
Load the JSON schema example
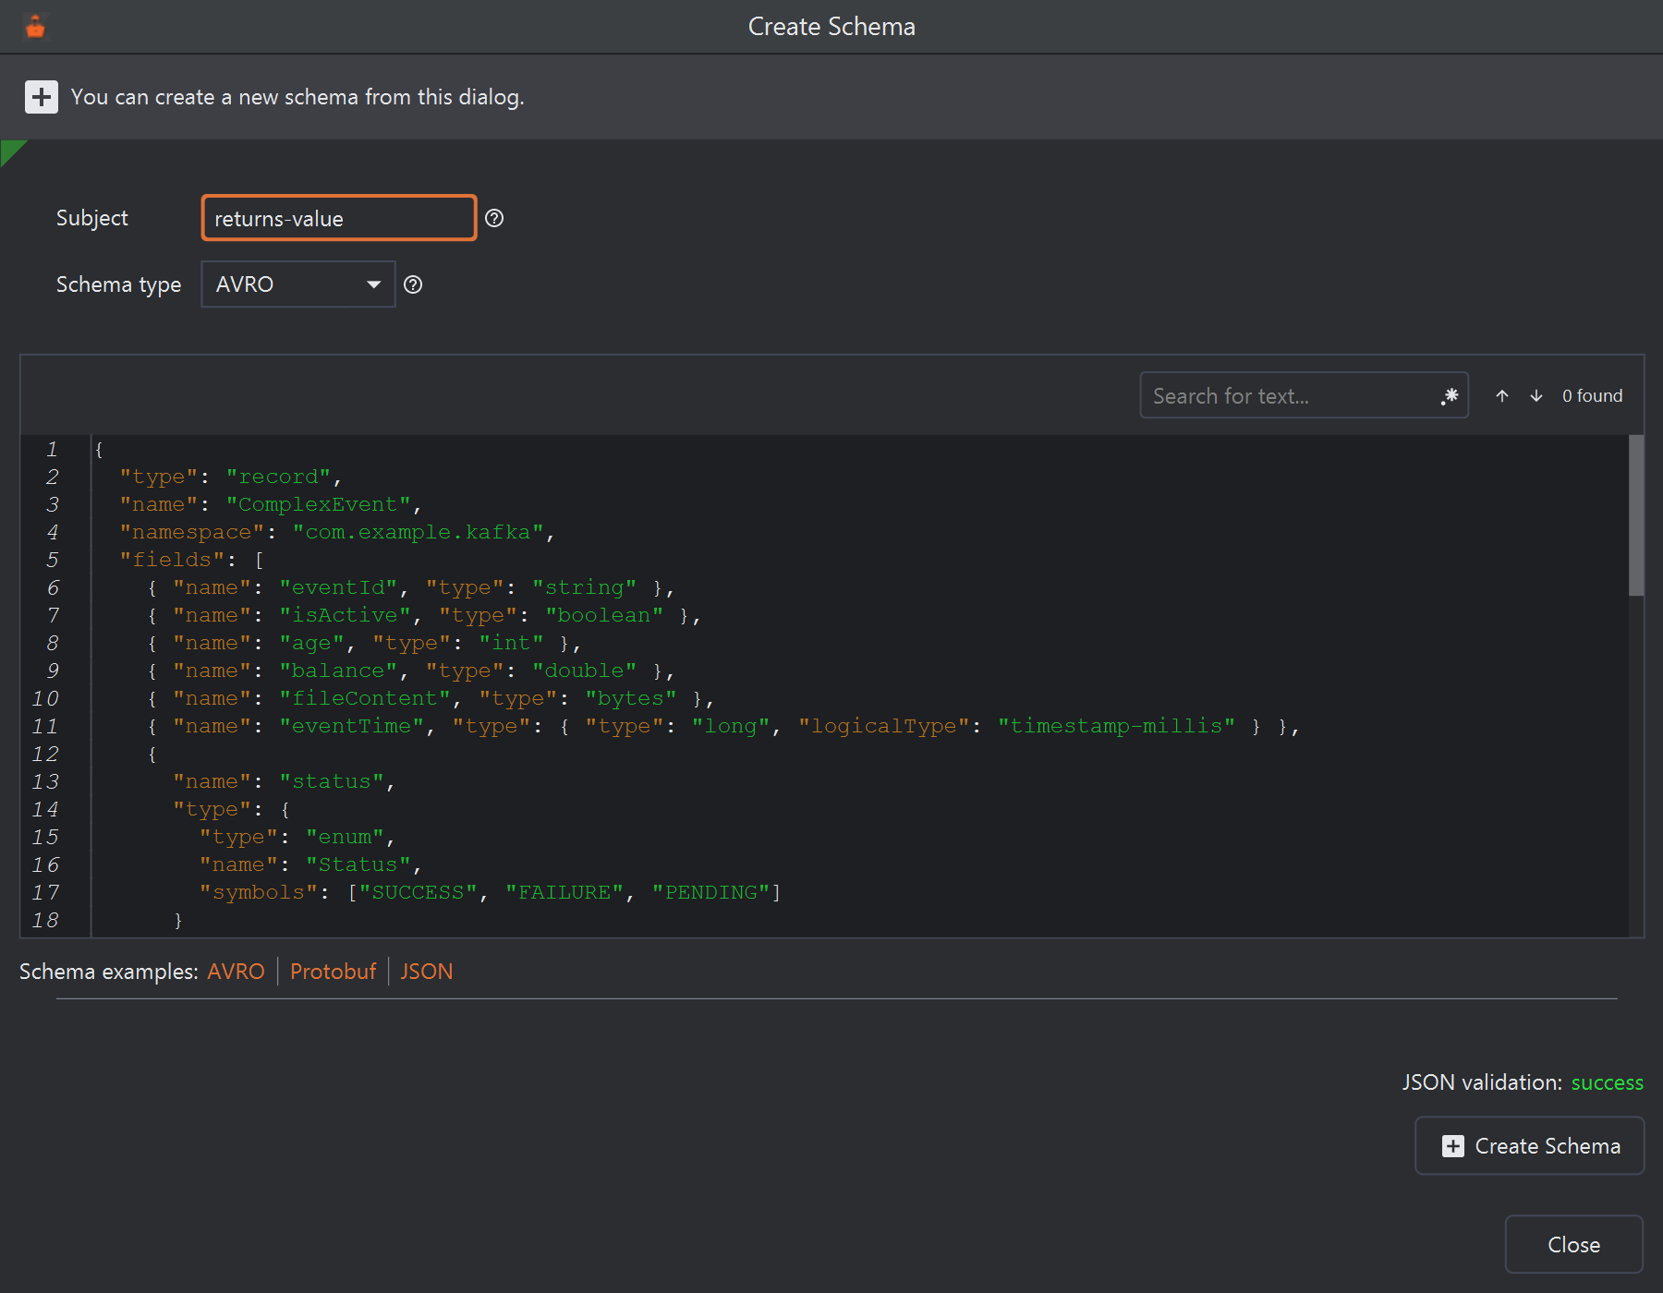coord(427,972)
